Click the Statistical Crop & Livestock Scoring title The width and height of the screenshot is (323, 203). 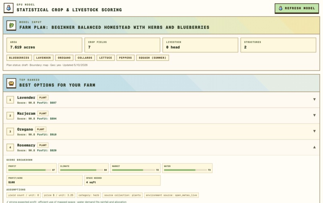(x=69, y=10)
